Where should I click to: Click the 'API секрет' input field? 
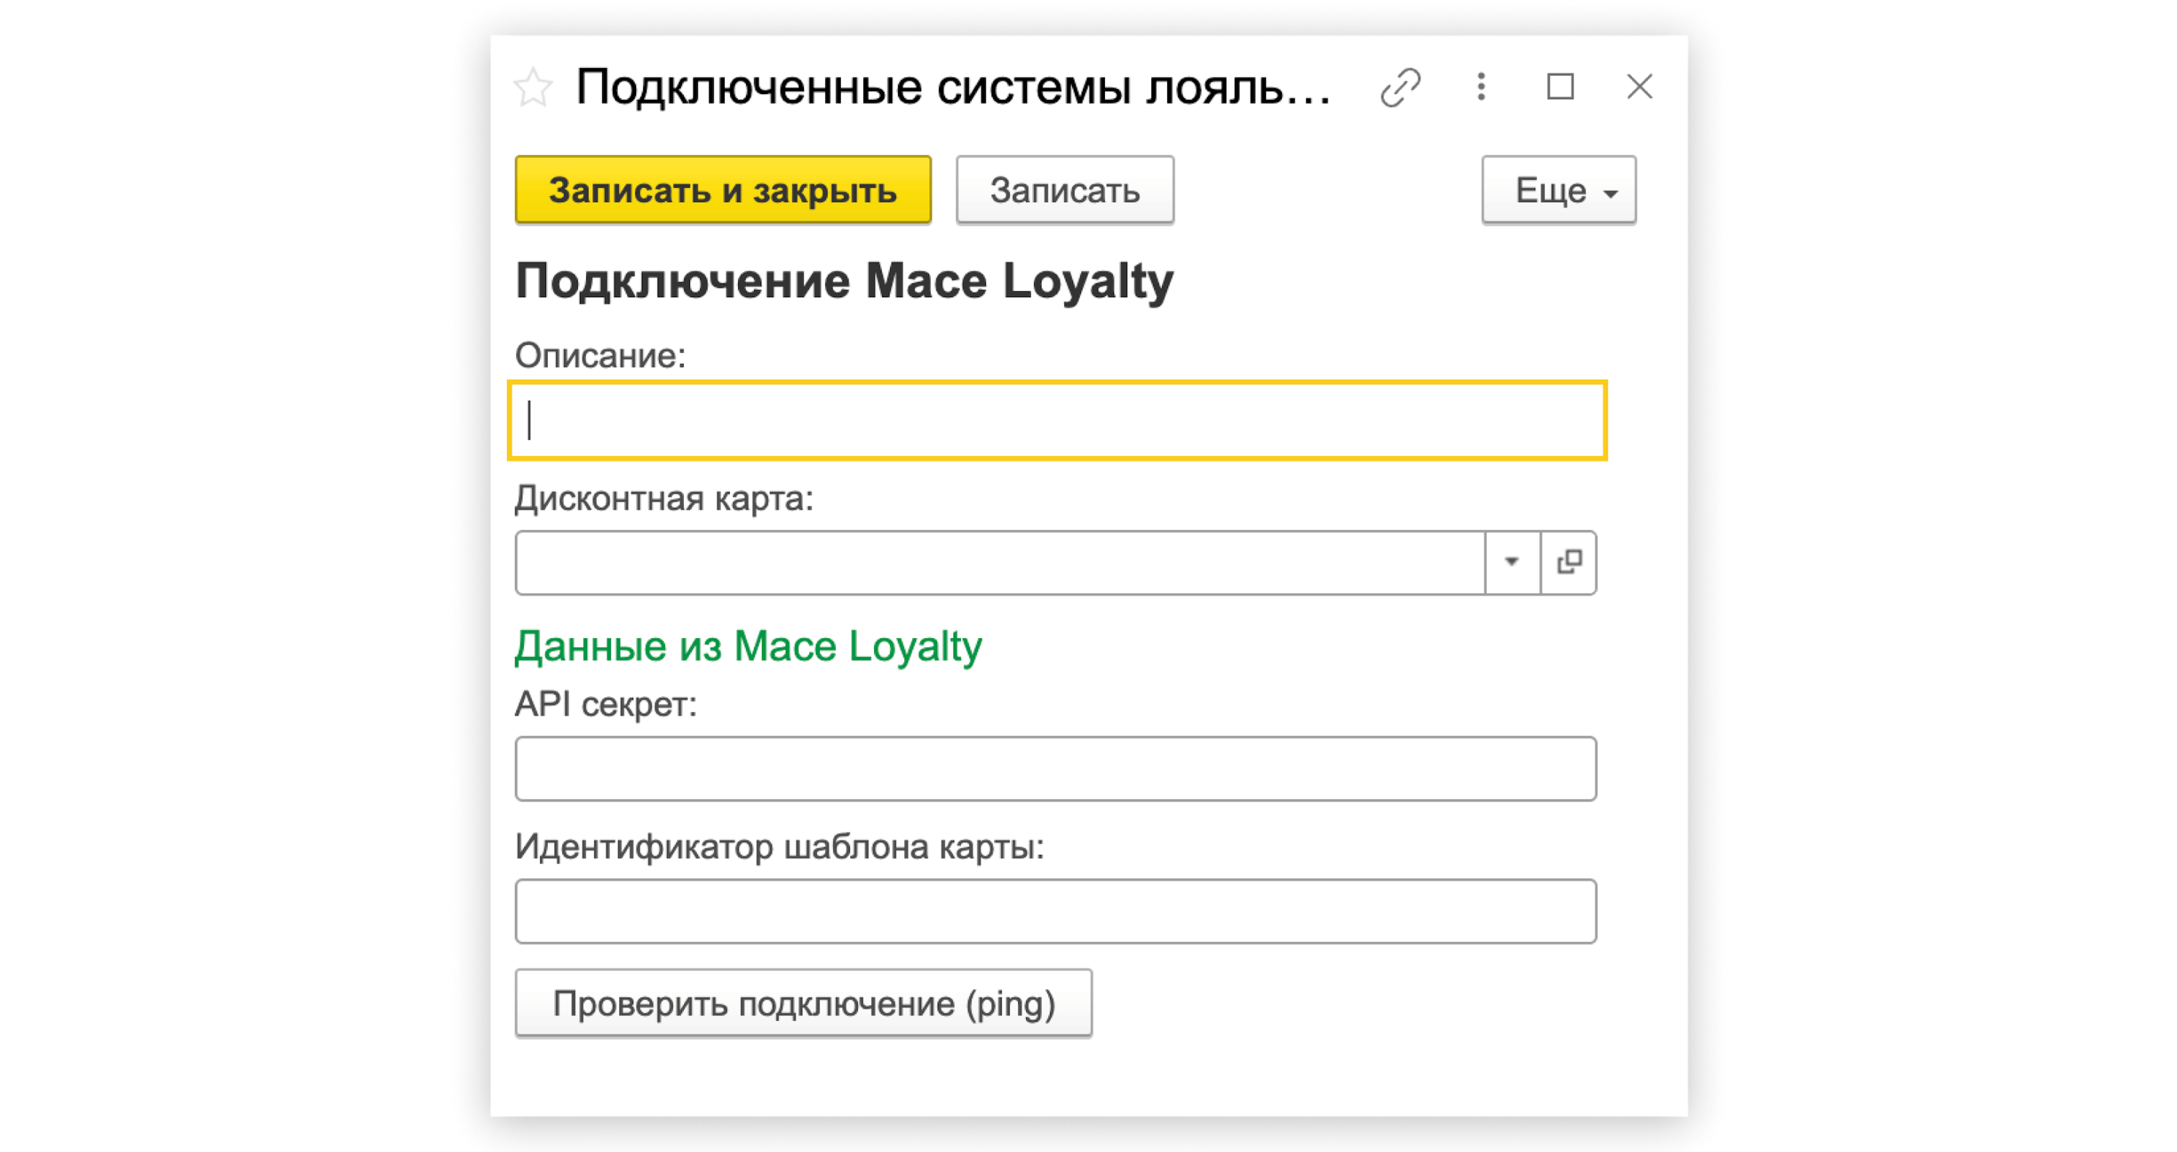[x=1056, y=768]
